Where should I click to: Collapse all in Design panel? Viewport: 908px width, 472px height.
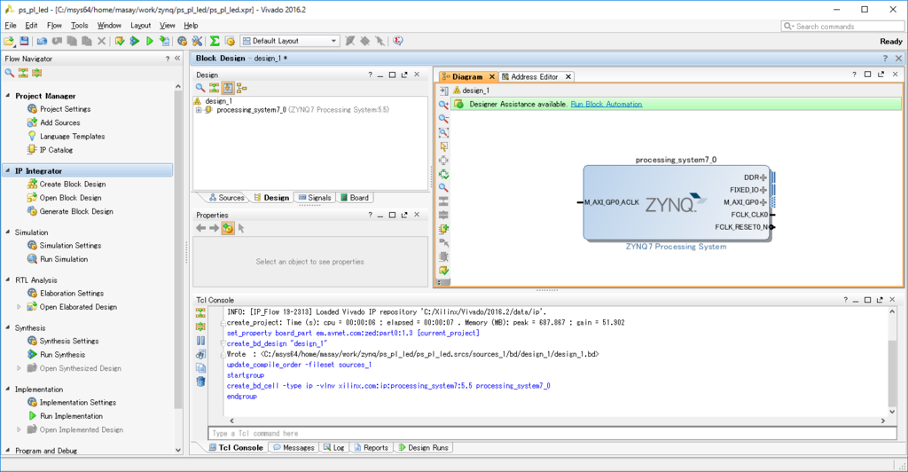215,88
